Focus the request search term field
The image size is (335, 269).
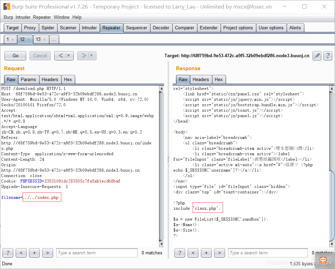coord(97,253)
